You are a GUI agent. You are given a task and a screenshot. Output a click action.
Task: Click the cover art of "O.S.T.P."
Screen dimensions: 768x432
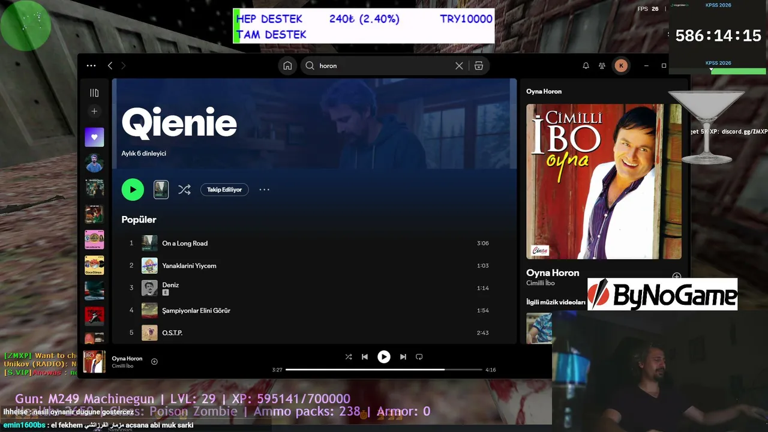click(x=149, y=333)
